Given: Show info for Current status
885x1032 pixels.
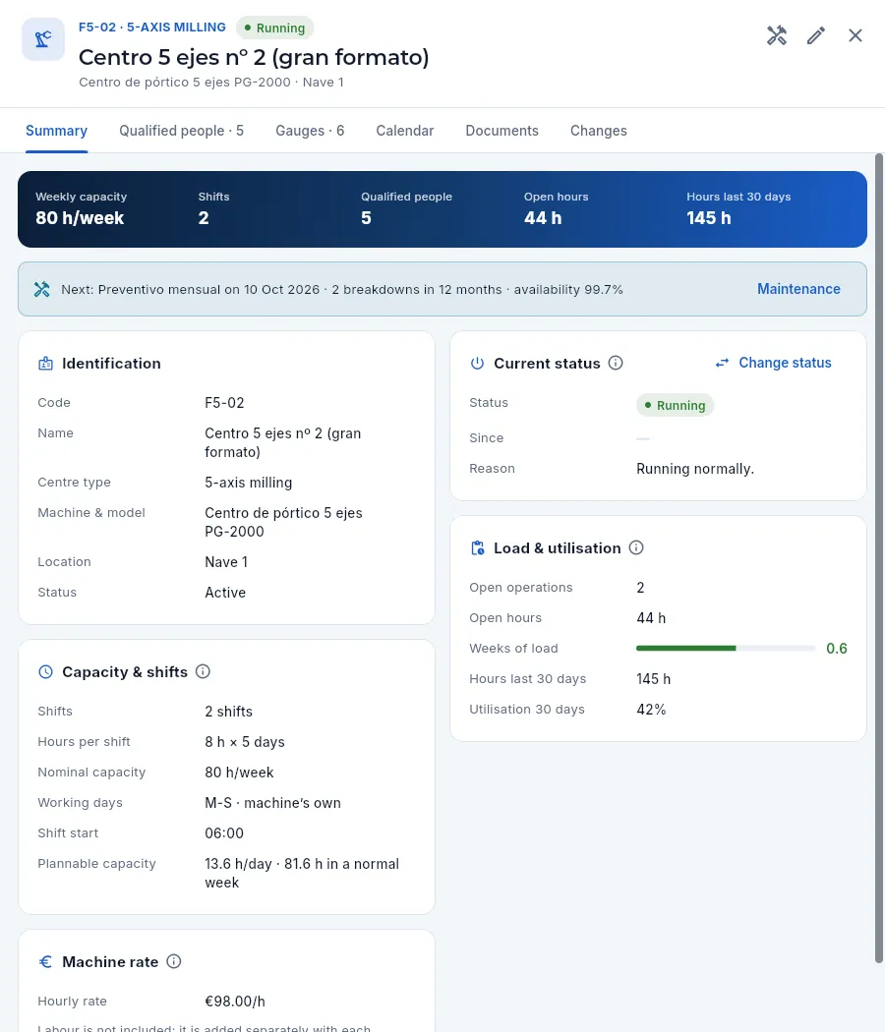Looking at the screenshot, I should [616, 363].
